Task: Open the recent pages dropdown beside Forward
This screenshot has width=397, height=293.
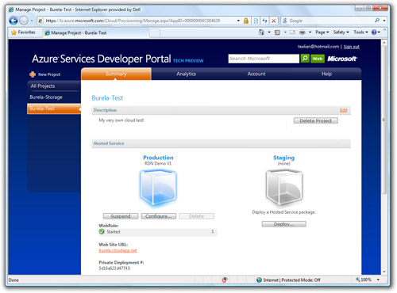Action: pyautogui.click(x=32, y=21)
